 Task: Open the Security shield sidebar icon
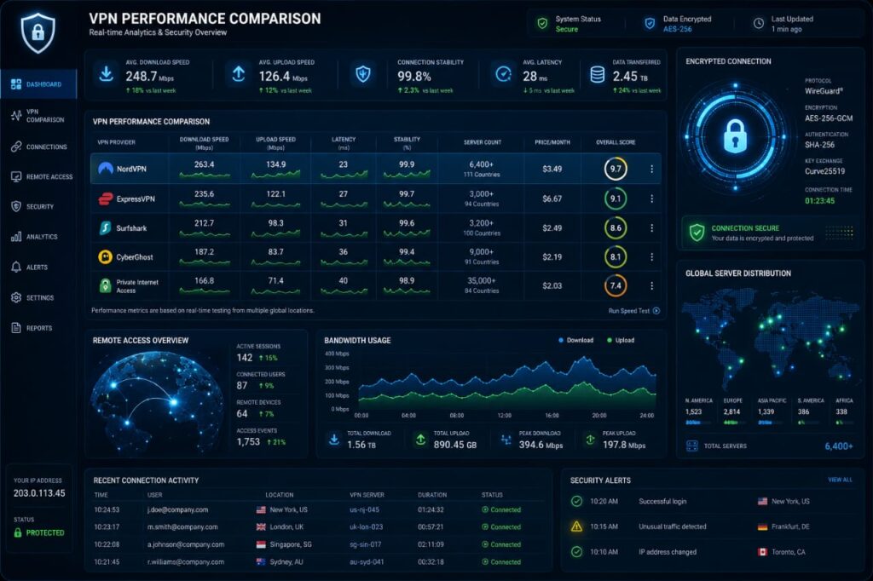(16, 206)
